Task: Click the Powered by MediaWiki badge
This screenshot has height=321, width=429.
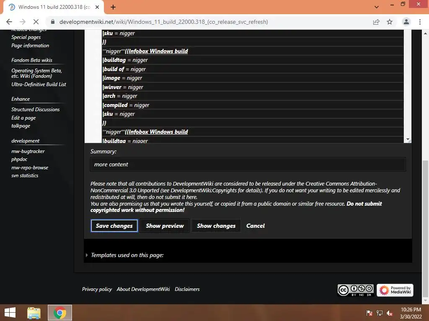Action: [395, 290]
